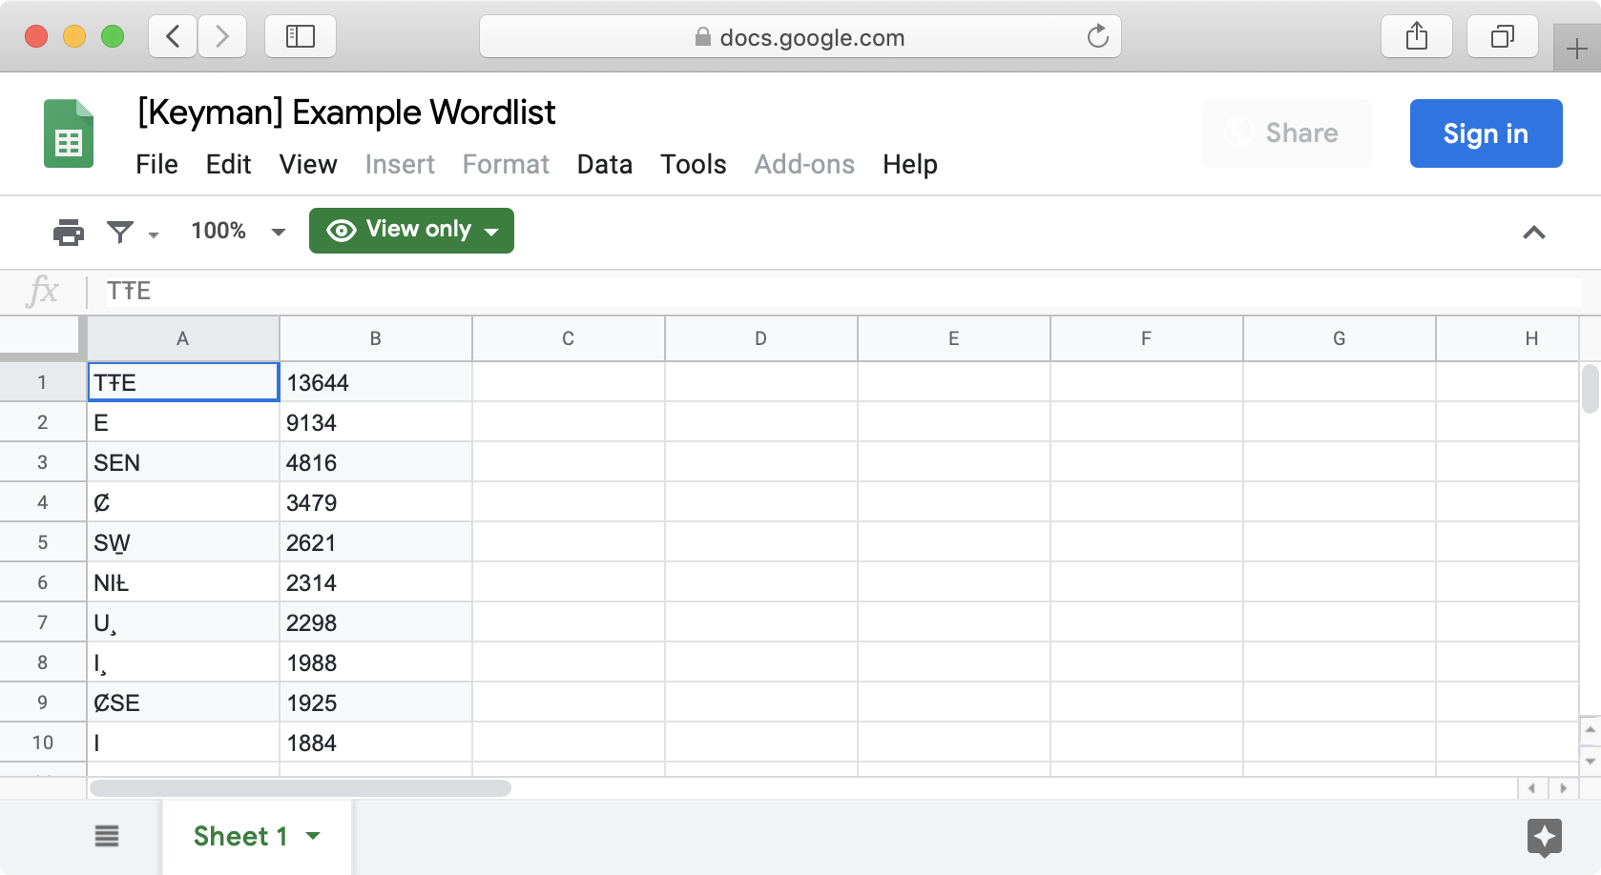Open the Tools menu
The height and width of the screenshot is (875, 1601).
pyautogui.click(x=694, y=165)
